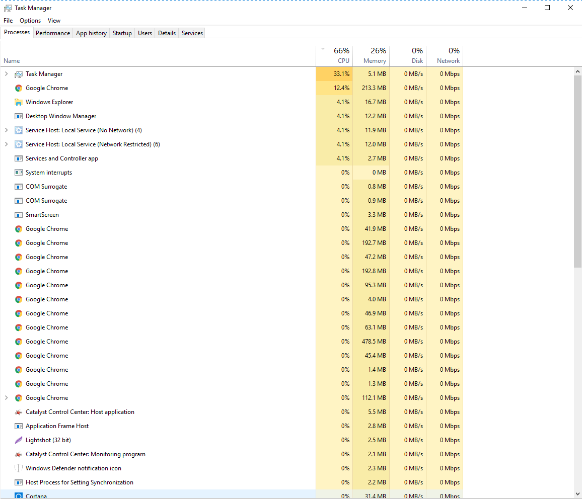Click the Chrome icon on the 63.1 MB row
Image resolution: width=582 pixels, height=499 pixels.
click(x=18, y=328)
